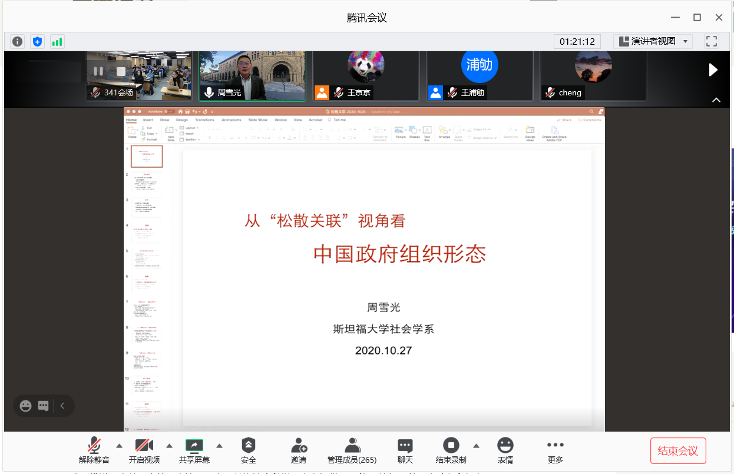This screenshot has height=474, width=734.
Task: Open the 邀请 invite dialog
Action: (299, 450)
